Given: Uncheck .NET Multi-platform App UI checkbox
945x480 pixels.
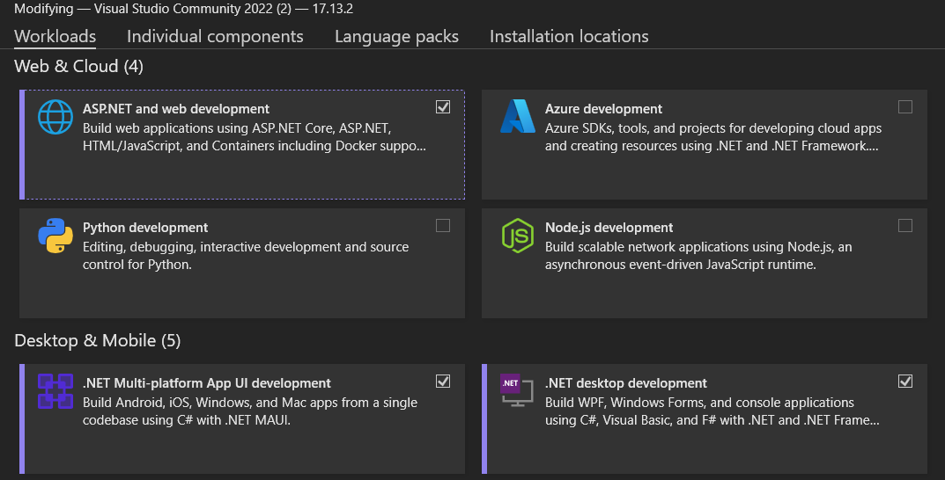Looking at the screenshot, I should coord(443,382).
